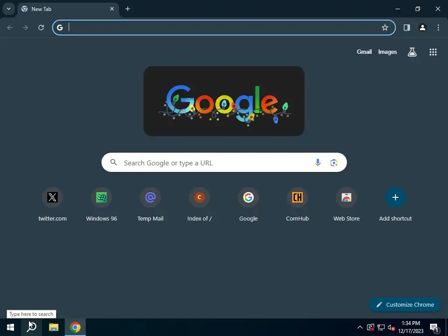Image resolution: width=448 pixels, height=336 pixels.
Task: Open the Web Store shortcut
Action: [x=346, y=205]
